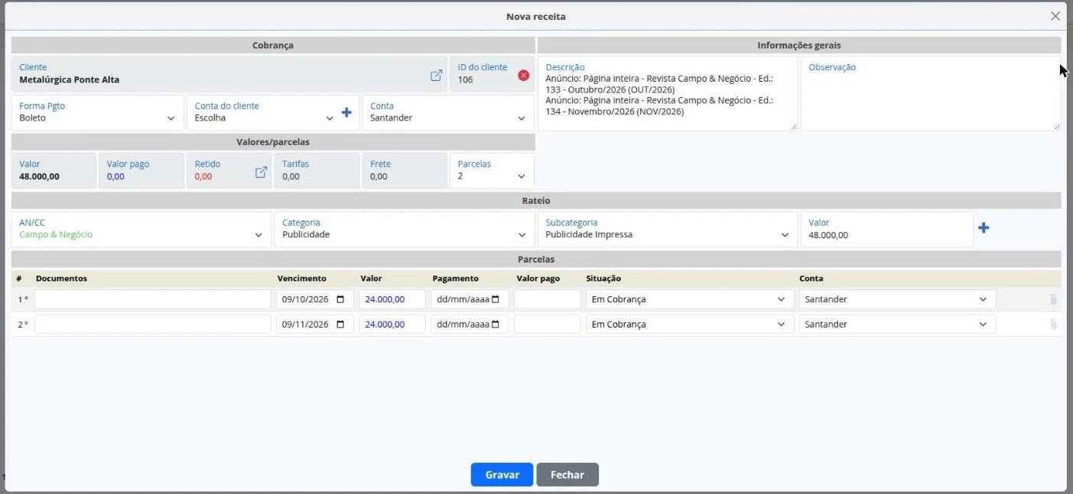Image resolution: width=1073 pixels, height=494 pixels.
Task: Expand Categoria dropdown showing Publicidade
Action: pos(405,229)
